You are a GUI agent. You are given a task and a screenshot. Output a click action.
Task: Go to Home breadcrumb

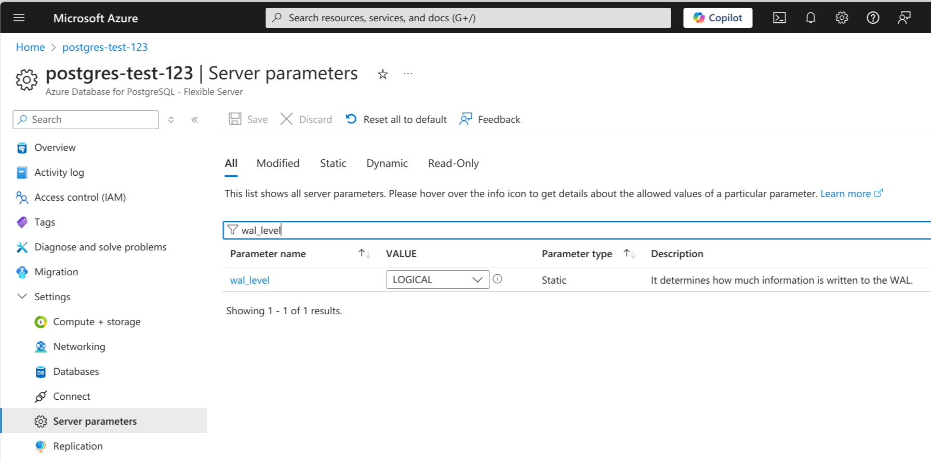click(30, 47)
